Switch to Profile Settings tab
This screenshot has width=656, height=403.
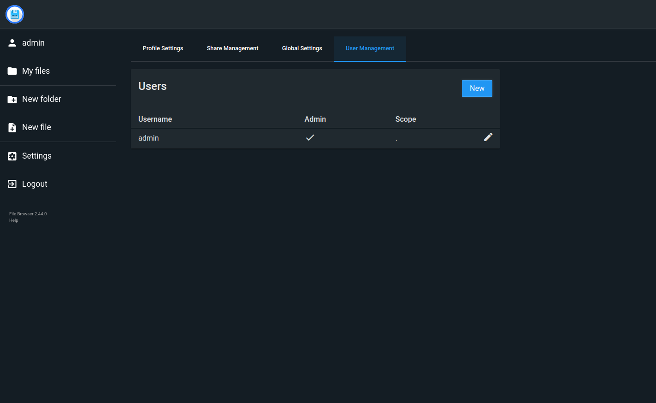163,48
